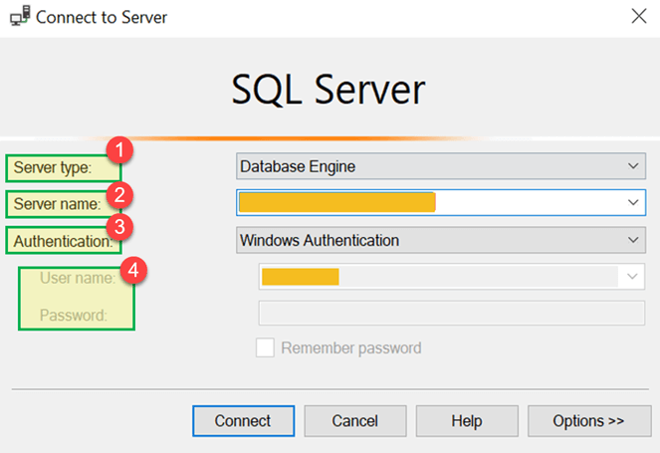Close the Connect to Server dialog
This screenshot has width=660, height=453.
[x=638, y=16]
